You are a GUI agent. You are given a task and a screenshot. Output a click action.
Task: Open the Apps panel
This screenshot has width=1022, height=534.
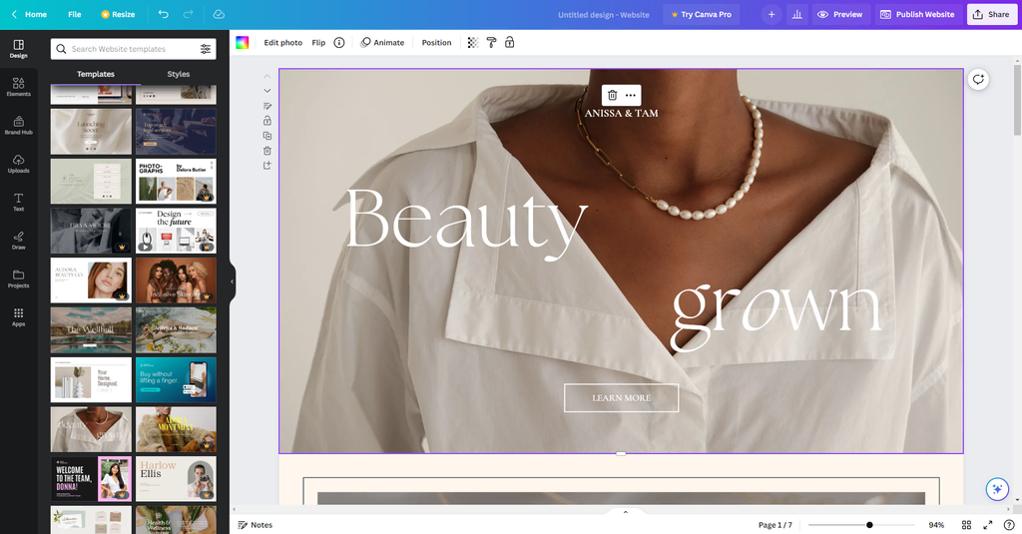click(18, 316)
